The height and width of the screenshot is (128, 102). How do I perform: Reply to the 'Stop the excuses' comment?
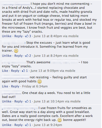tap(18, 56)
